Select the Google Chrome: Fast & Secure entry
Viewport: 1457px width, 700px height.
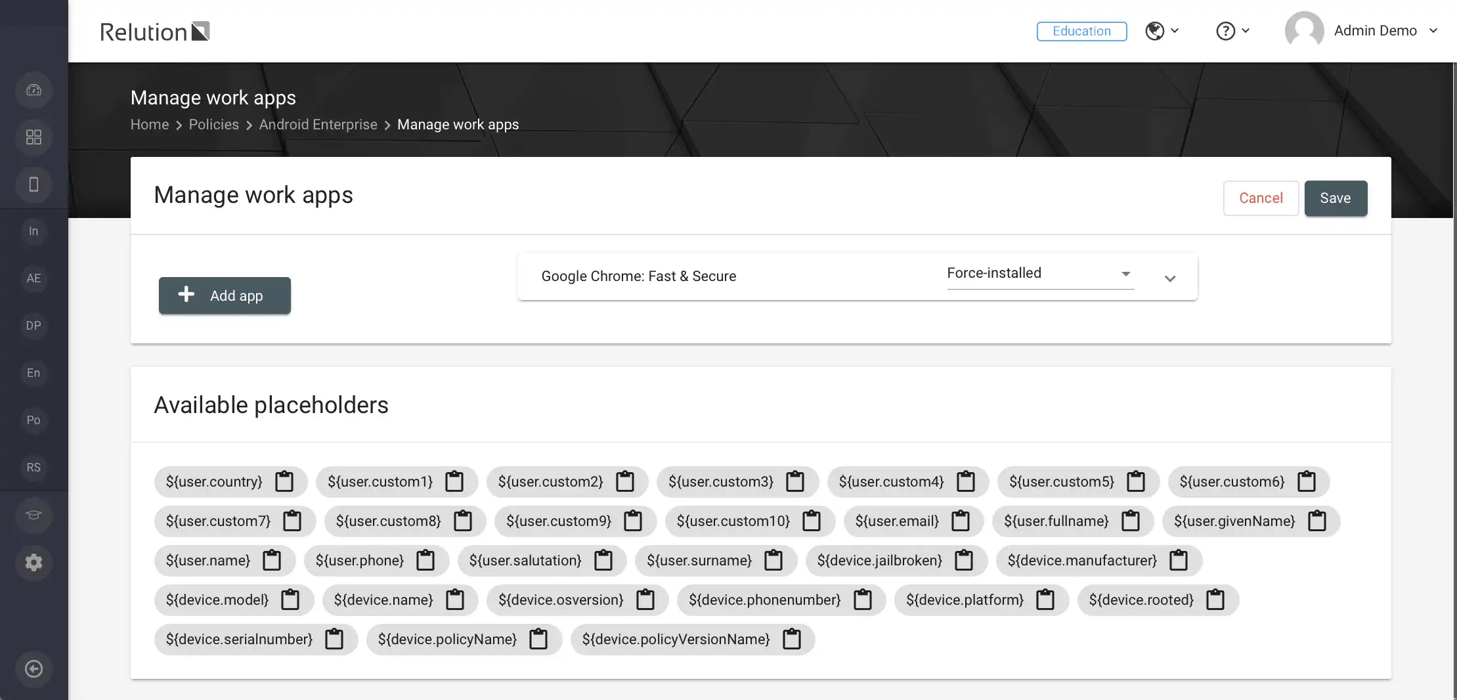tap(638, 276)
